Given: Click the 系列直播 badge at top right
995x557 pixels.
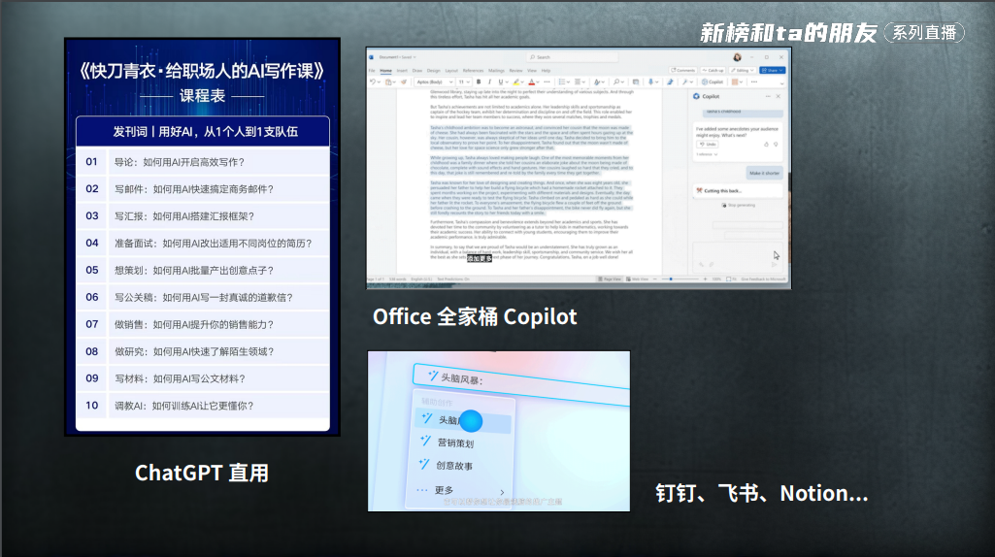Looking at the screenshot, I should pos(924,32).
